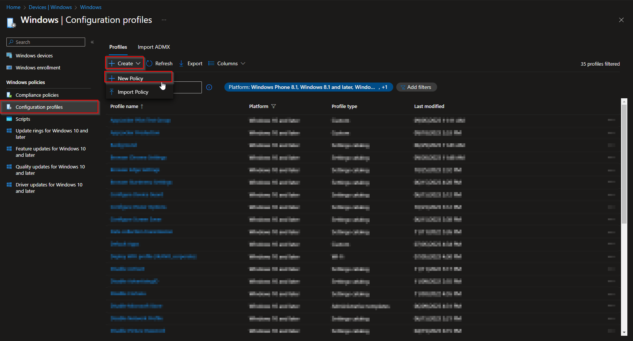Click Add filters
The height and width of the screenshot is (341, 633).
tap(416, 87)
